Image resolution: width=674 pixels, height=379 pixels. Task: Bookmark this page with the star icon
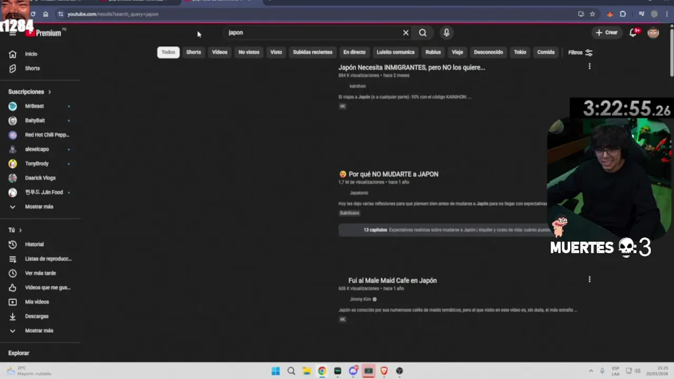point(592,14)
